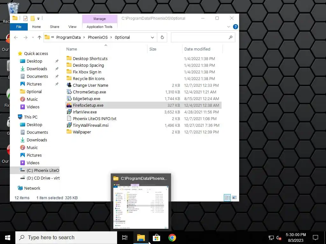The image size is (326, 244).
Task: Open the 0ptional quick access folder
Action: [34, 92]
